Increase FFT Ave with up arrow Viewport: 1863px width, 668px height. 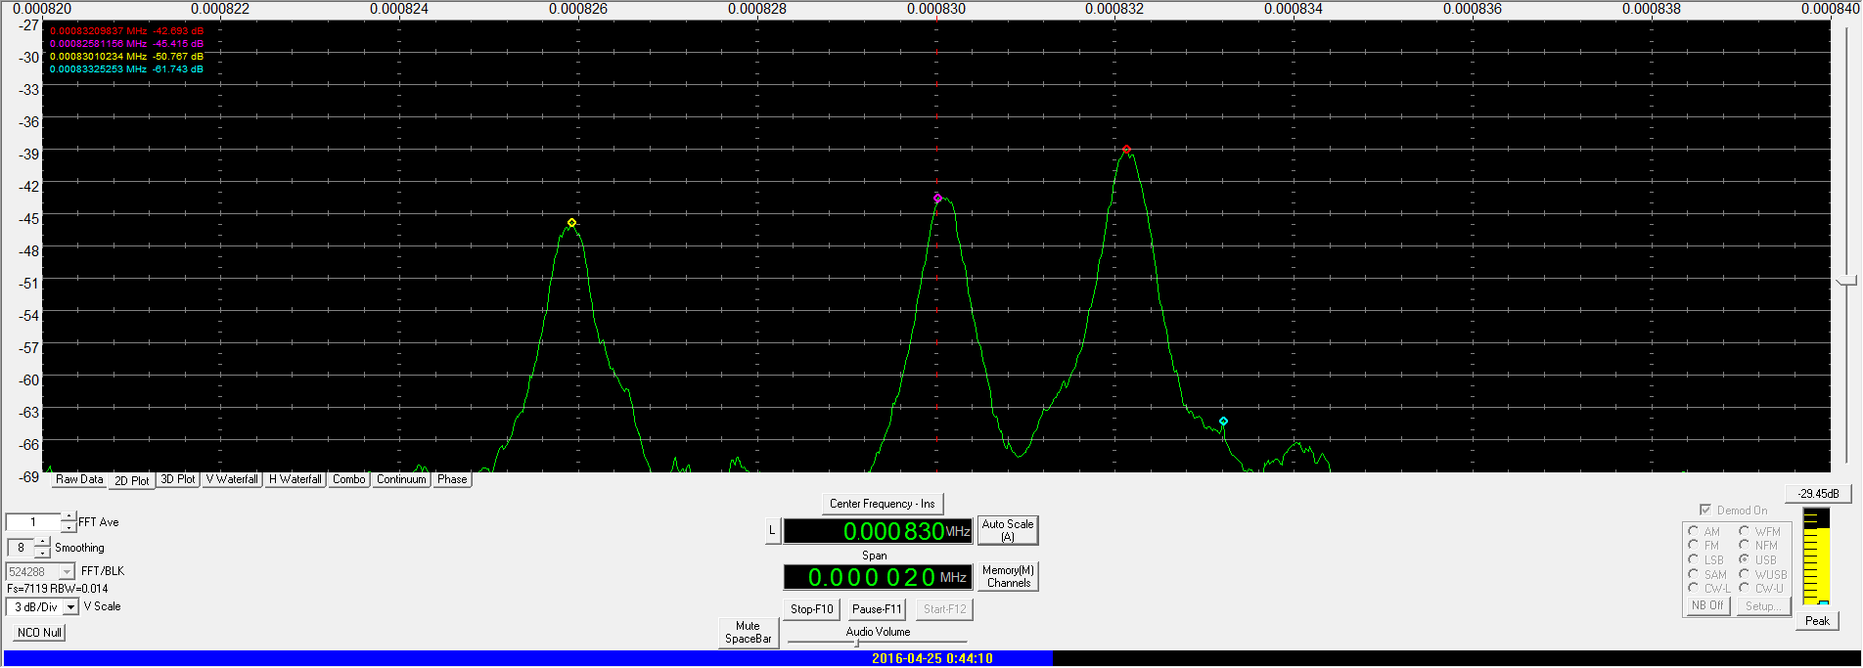coord(68,516)
